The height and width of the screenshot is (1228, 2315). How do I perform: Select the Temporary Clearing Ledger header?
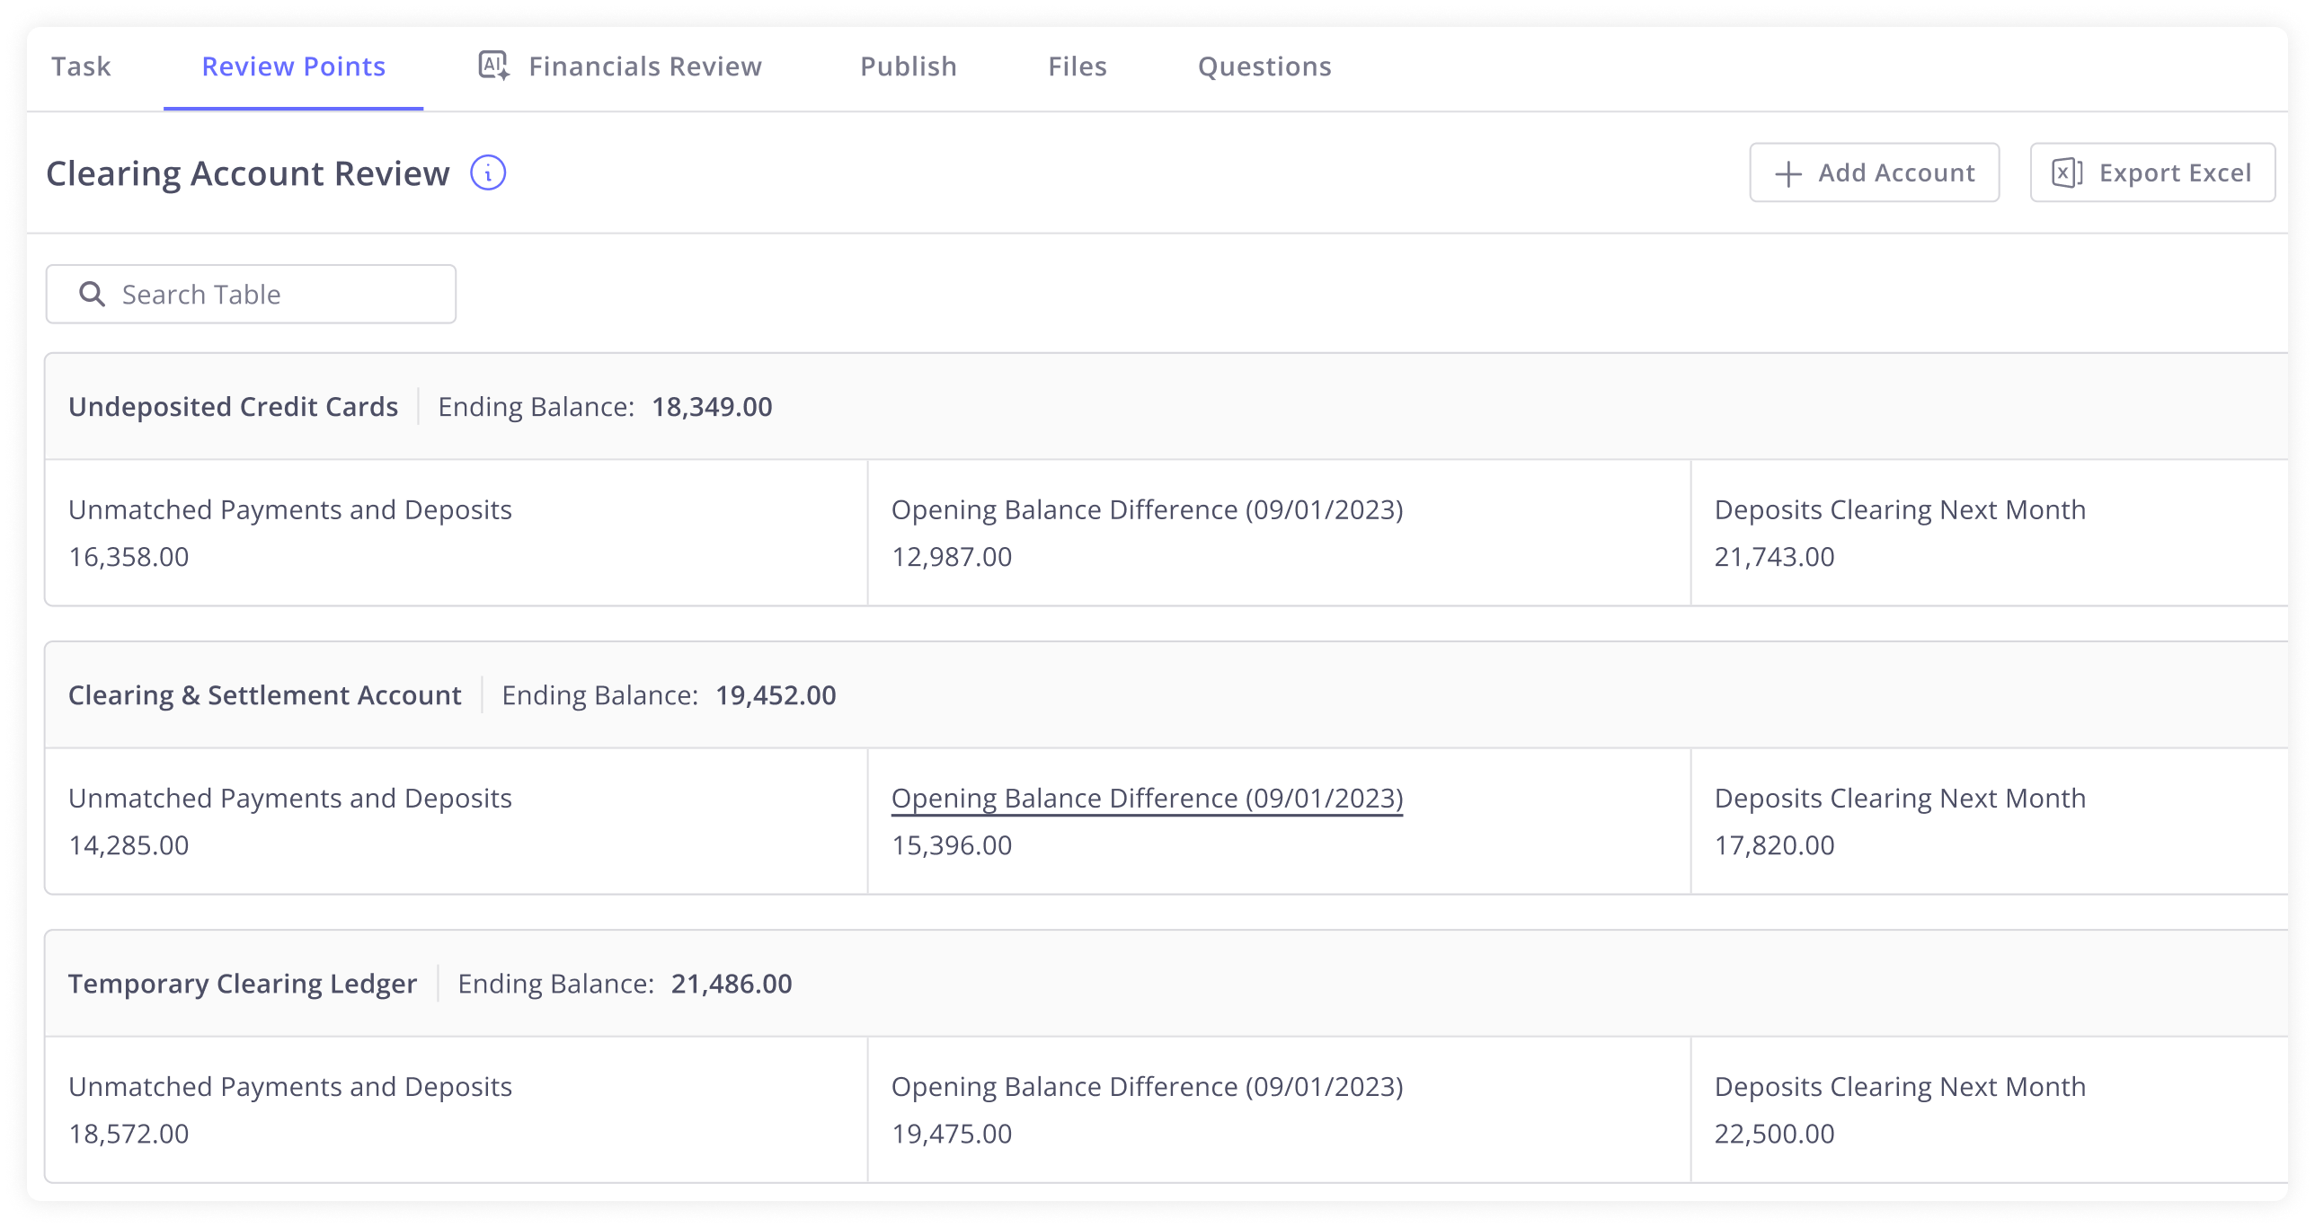[243, 983]
